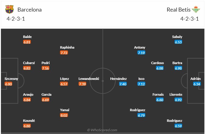Click on player name Koundé
Image resolution: width=205 pixels, height=134 pixels.
29,121
